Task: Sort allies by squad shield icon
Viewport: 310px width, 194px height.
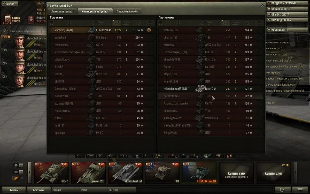Action: pos(51,23)
